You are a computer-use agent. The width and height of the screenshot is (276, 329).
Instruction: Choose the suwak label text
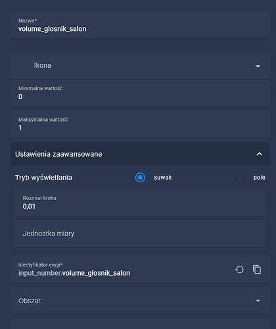pyautogui.click(x=163, y=178)
